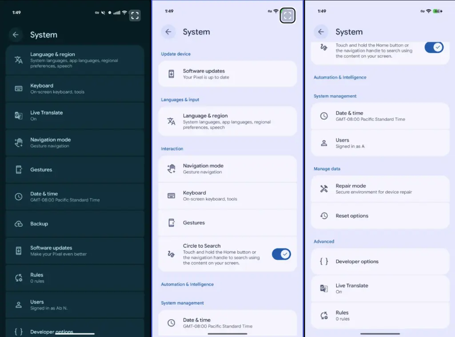Tap Rules icon in the dark screen
The height and width of the screenshot is (337, 455).
click(19, 278)
